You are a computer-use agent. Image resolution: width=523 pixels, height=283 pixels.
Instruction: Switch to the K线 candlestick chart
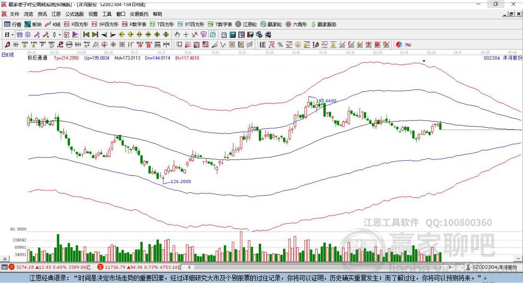click(x=53, y=25)
